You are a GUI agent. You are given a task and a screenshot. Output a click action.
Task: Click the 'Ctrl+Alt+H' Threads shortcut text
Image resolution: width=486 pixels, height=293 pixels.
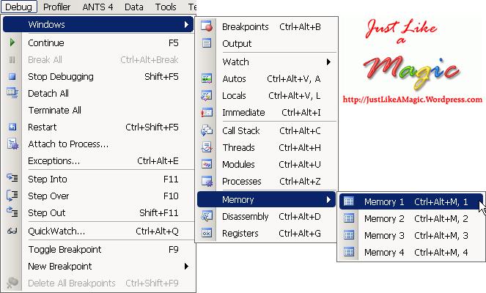[x=300, y=148]
